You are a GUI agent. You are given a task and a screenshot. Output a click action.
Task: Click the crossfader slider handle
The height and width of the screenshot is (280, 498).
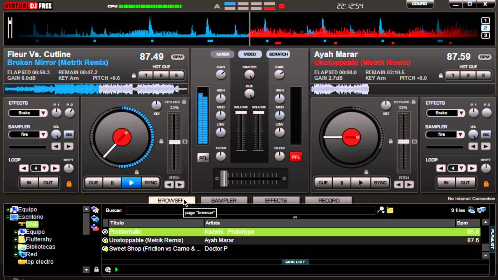(x=224, y=178)
